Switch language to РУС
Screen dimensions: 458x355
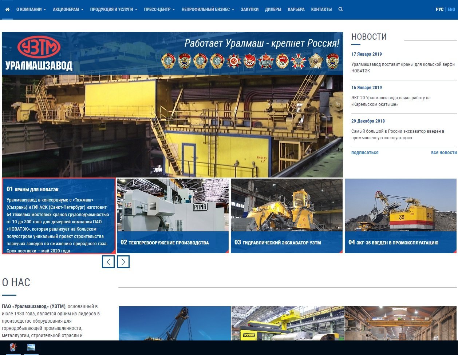click(x=439, y=9)
